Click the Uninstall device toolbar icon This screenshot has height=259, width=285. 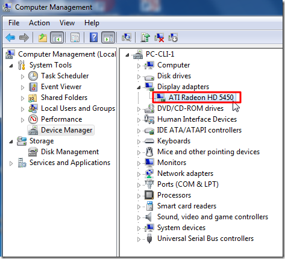[x=159, y=37]
